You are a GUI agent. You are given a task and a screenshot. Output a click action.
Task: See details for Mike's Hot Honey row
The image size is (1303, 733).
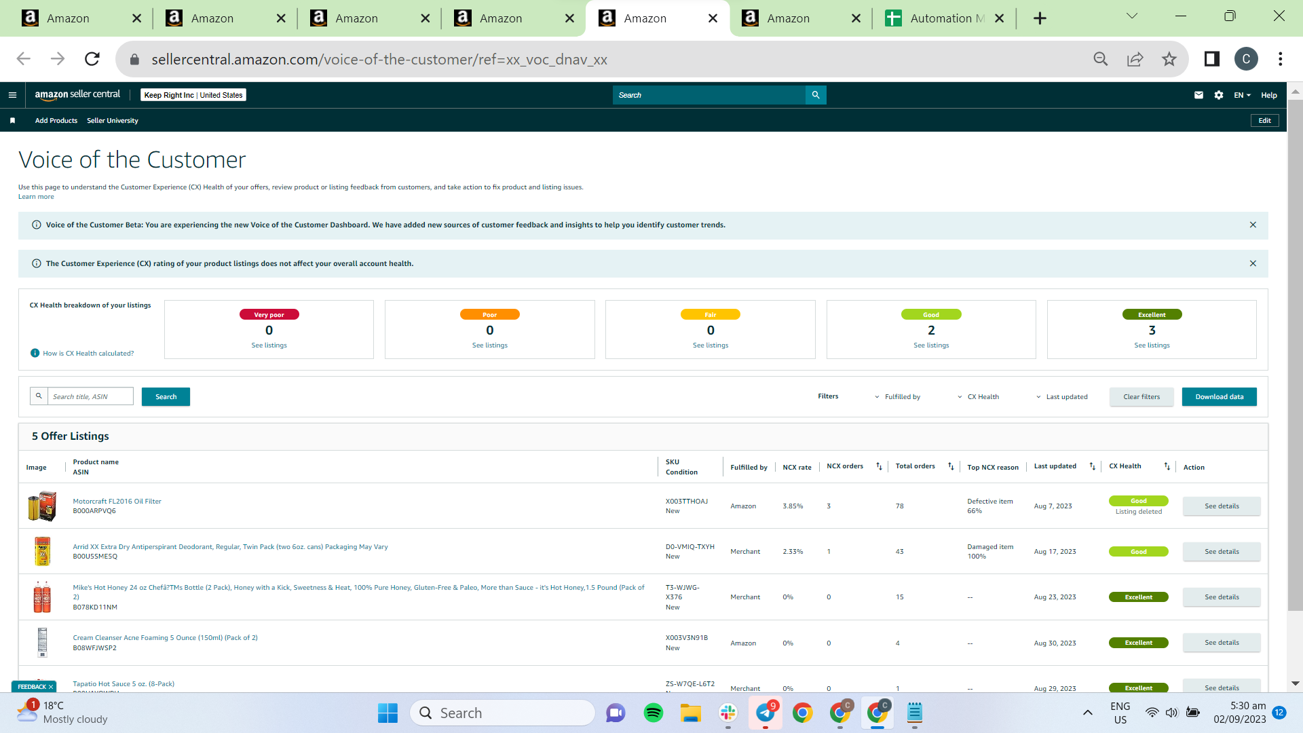[x=1222, y=597]
